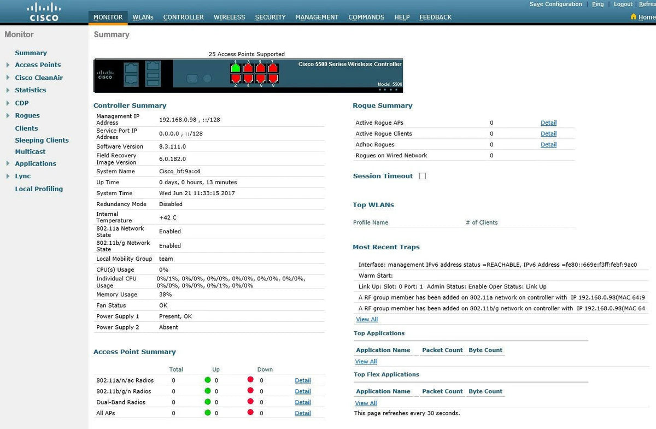Click the Cisco logo in header
The width and height of the screenshot is (656, 429).
[x=44, y=11]
